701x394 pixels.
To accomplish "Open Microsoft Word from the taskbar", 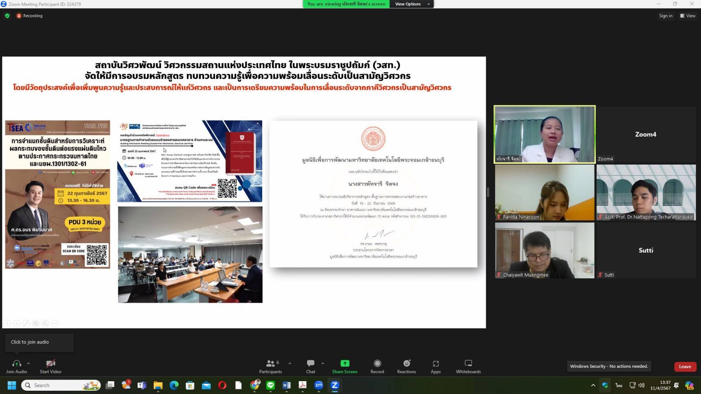I will [x=286, y=385].
